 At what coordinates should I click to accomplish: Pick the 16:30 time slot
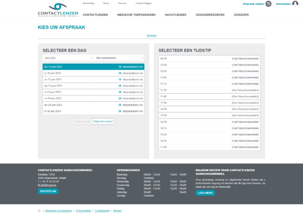[209, 134]
